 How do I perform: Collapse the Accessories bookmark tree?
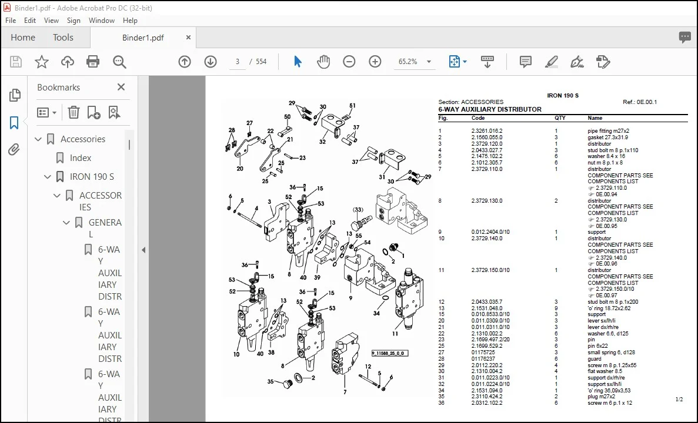[38, 139]
